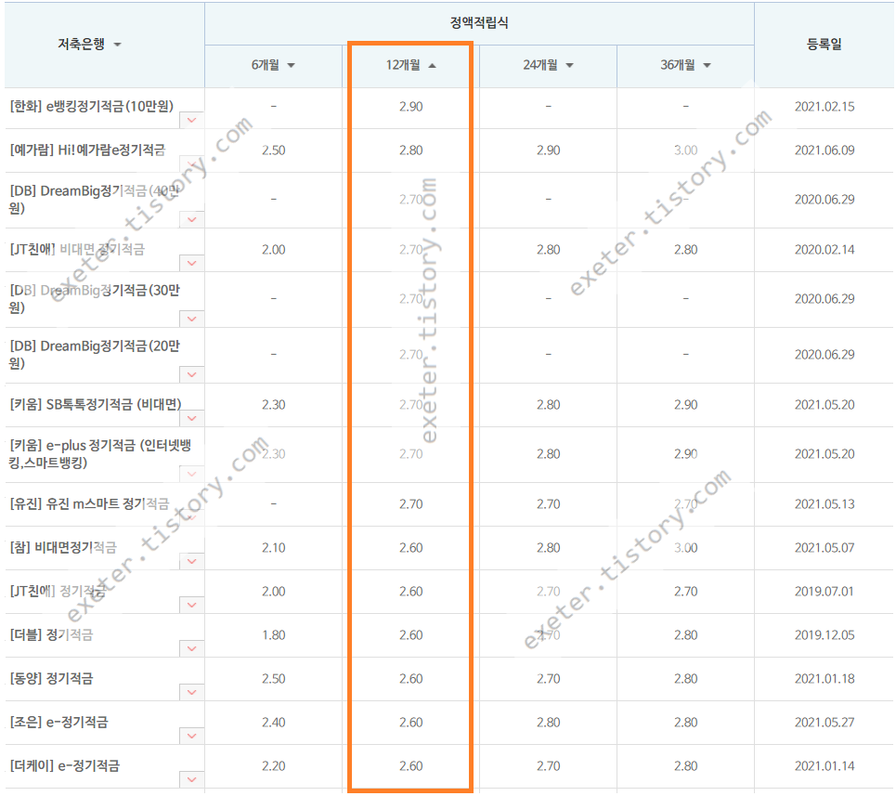
Task: Click 3.00 36-month rate in 참 row
Action: coord(686,548)
